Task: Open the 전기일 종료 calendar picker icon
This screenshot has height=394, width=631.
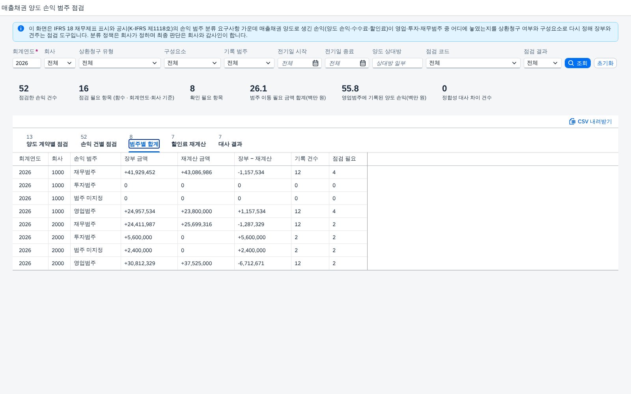Action: (x=363, y=63)
